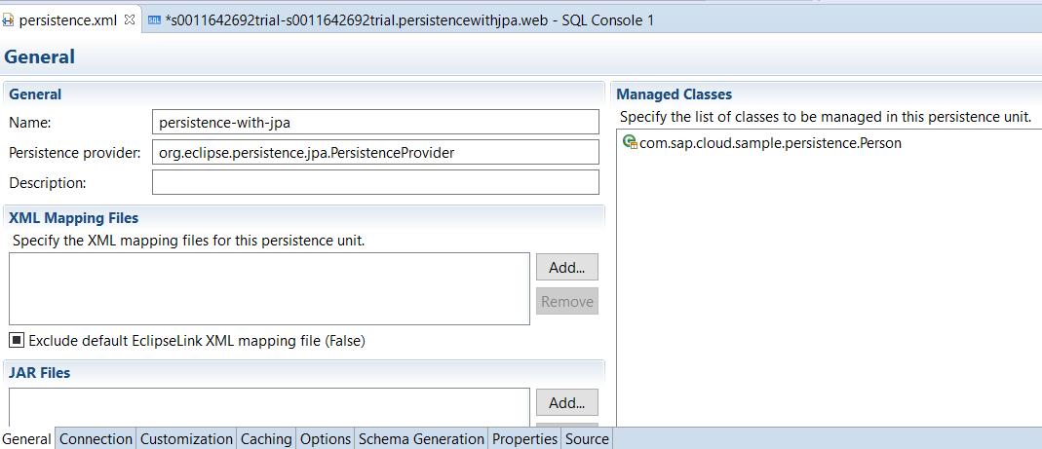Click Add button for XML Mapping Files

click(566, 267)
